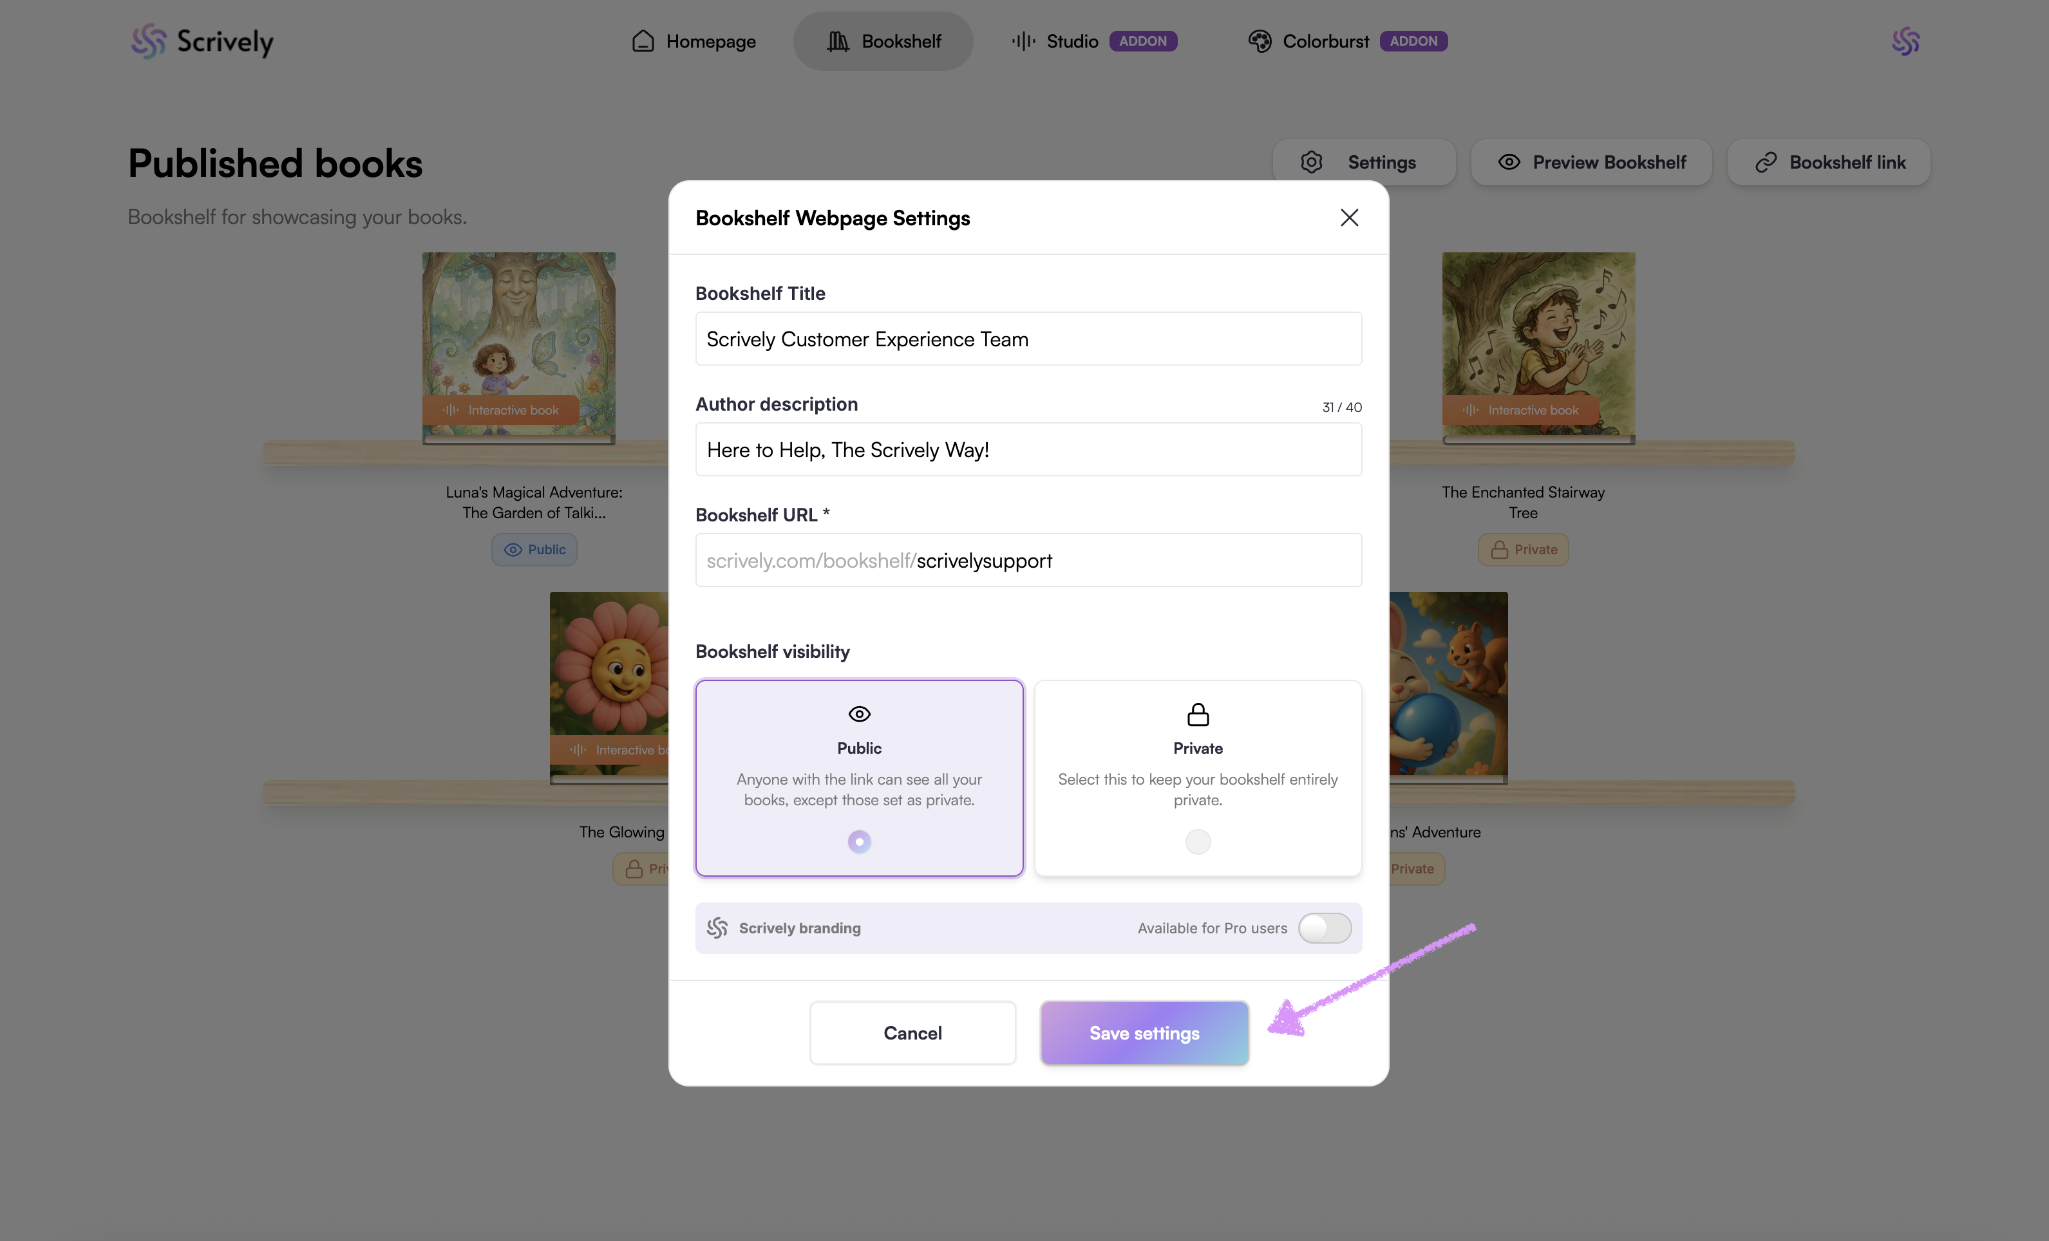
Task: Click the Save settings button
Action: click(x=1144, y=1032)
